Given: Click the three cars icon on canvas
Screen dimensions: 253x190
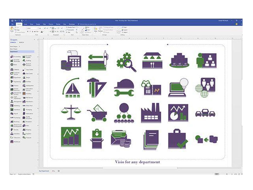Looking at the screenshot, I should 205,113.
